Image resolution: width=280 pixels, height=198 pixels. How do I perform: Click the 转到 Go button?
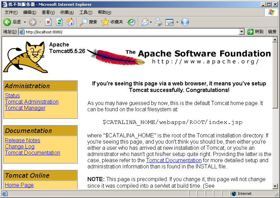(x=256, y=32)
